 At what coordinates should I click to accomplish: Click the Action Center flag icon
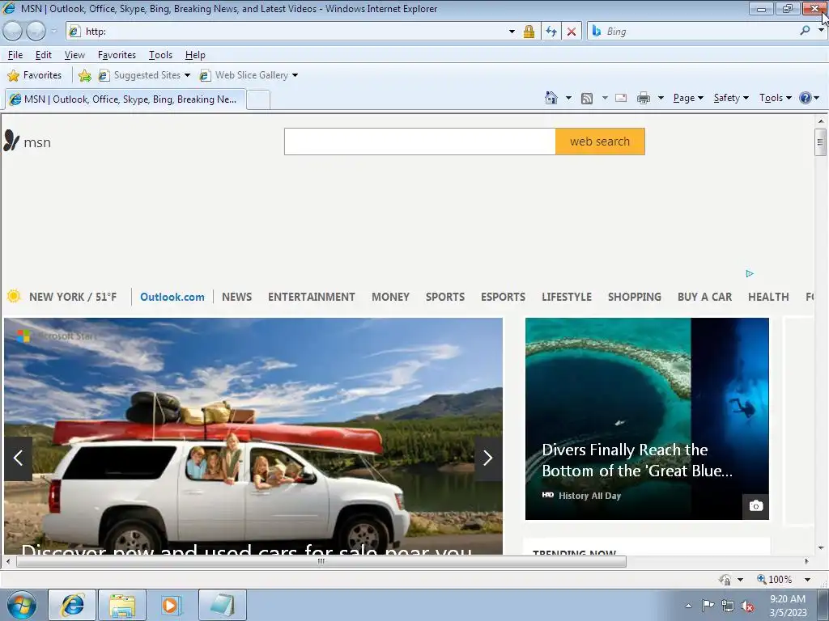click(708, 605)
